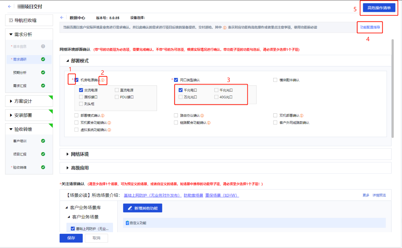Click the info icon beside 双机部署确认
402x248 pixels.
(302, 116)
